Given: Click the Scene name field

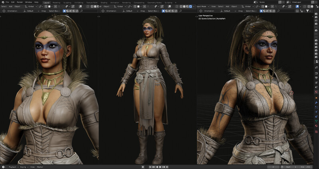Looking at the screenshot, I should click(x=268, y=2).
